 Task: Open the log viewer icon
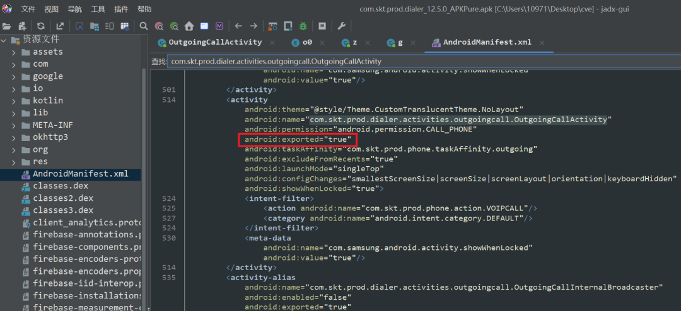322,26
